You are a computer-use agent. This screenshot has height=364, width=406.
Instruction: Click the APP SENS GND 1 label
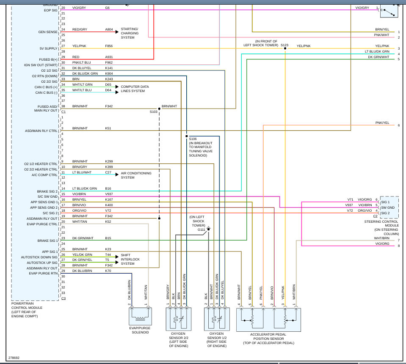[44, 202]
